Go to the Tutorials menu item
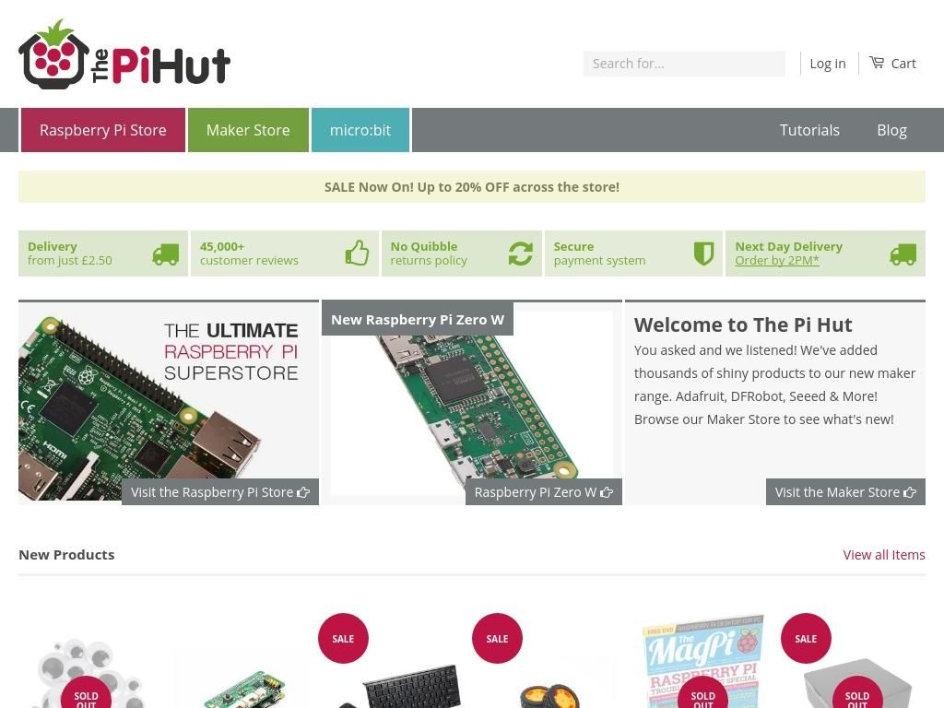The image size is (944, 708). (809, 130)
